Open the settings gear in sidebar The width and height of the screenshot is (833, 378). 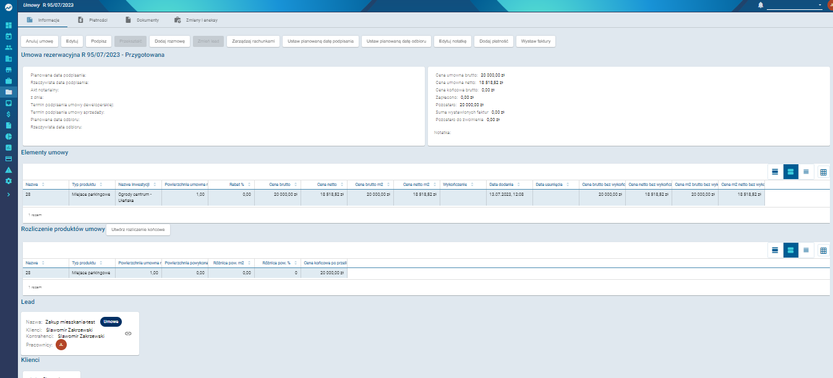[x=9, y=181]
